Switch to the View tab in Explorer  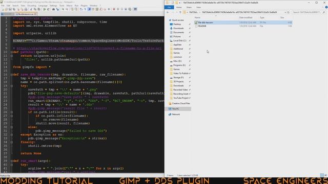[x=198, y=7]
